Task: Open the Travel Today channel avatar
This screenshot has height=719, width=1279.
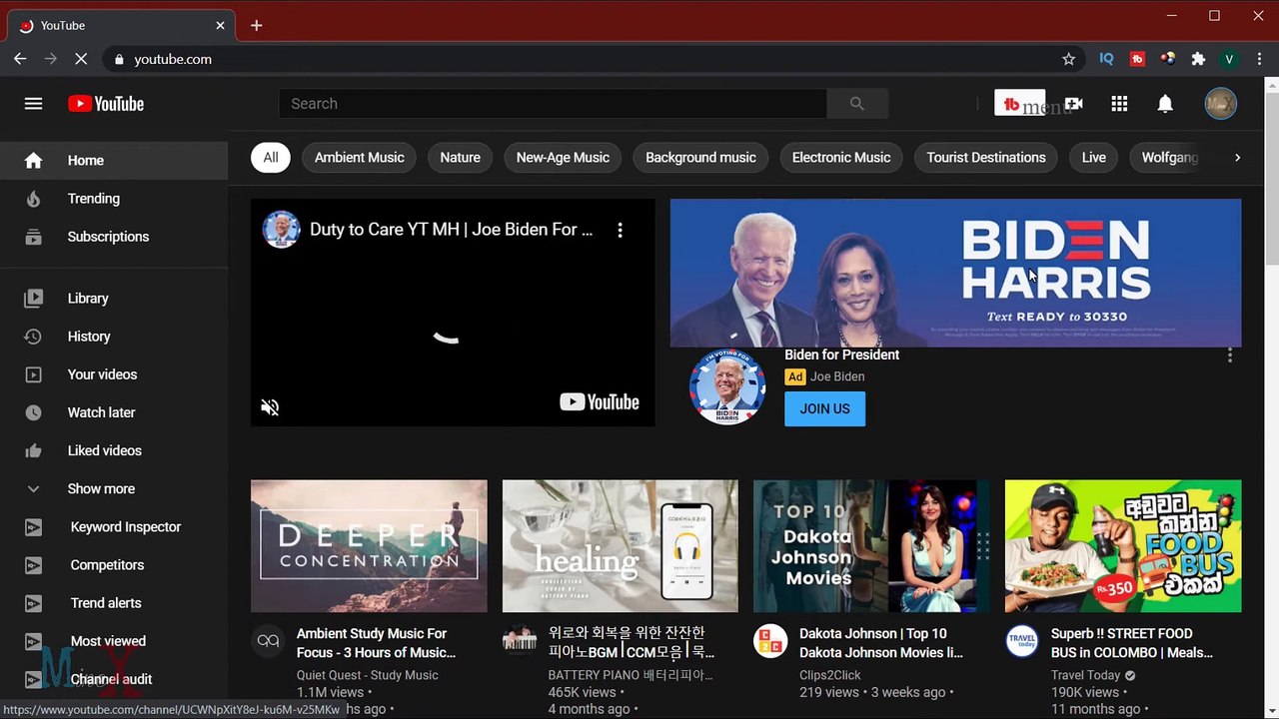Action: (x=1022, y=641)
